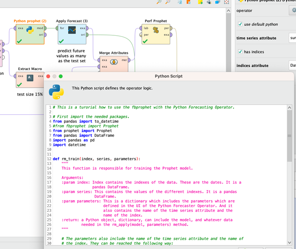Click the zoom in magnifier toolbar icon
Screen dimensions: 296x249
159,2
